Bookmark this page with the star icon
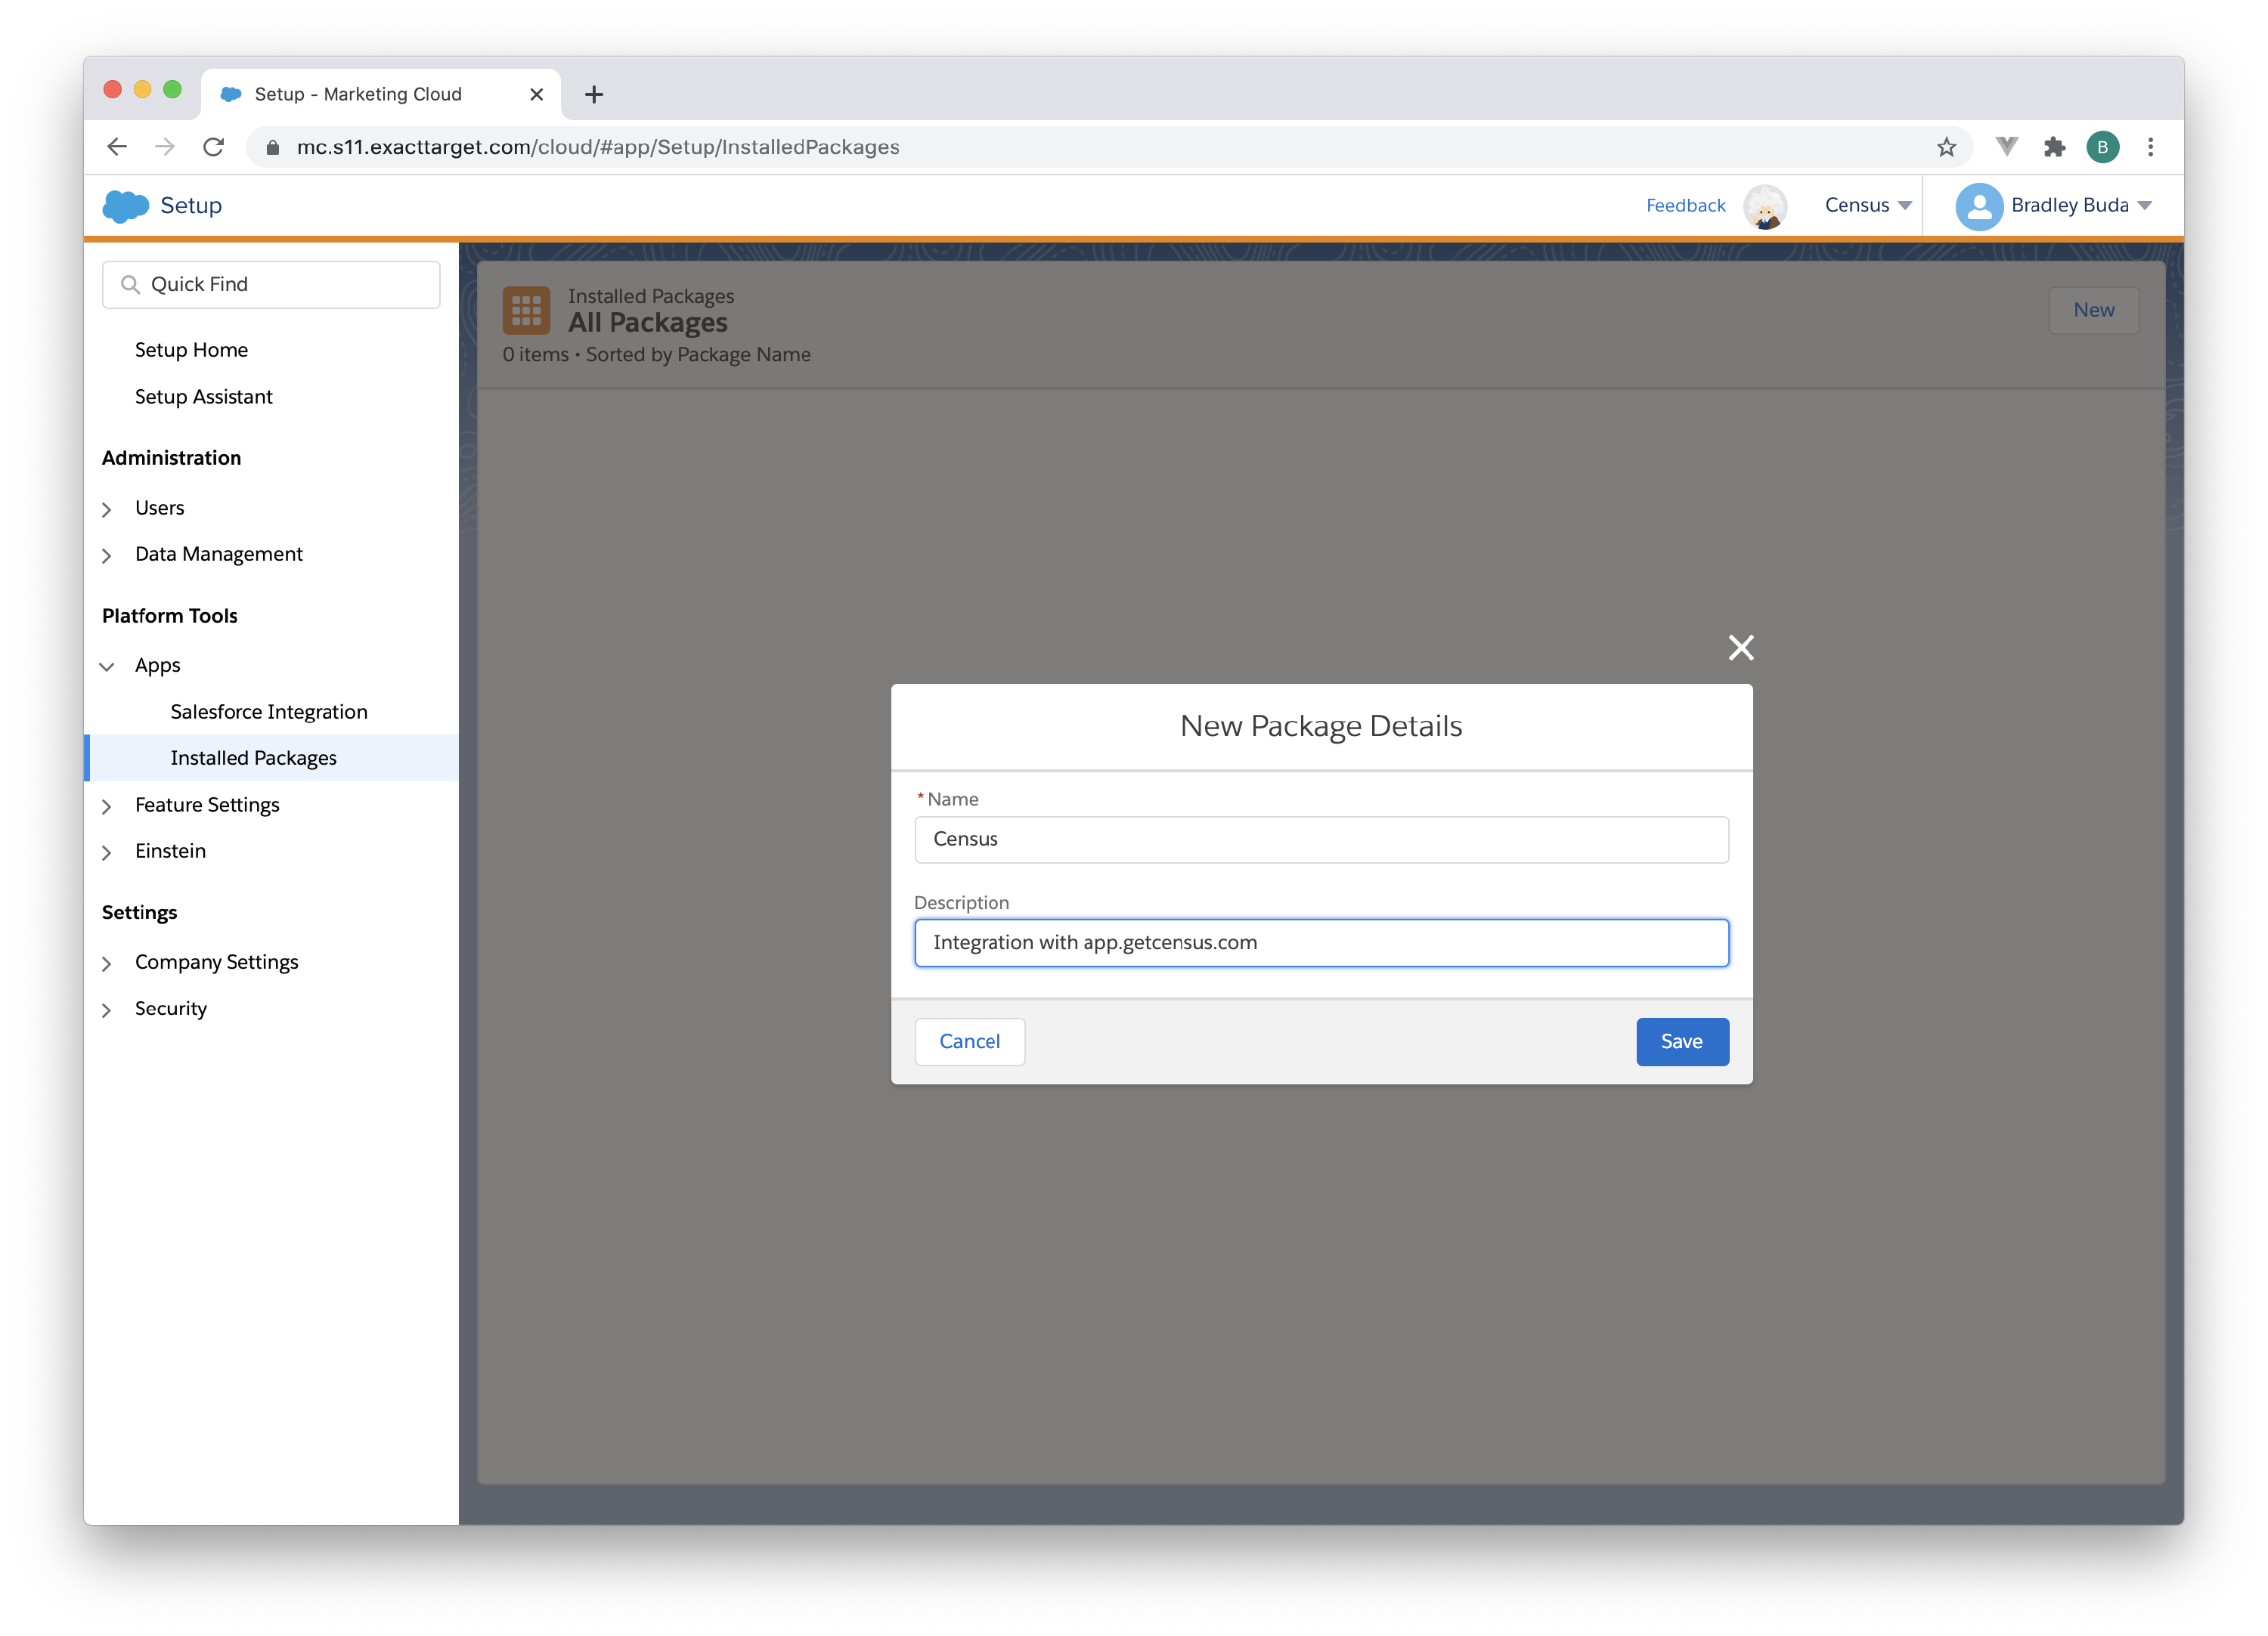 pyautogui.click(x=1946, y=148)
